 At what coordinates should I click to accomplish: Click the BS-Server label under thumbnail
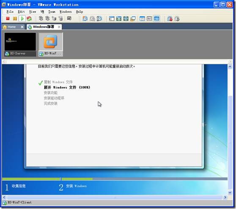point(18,53)
